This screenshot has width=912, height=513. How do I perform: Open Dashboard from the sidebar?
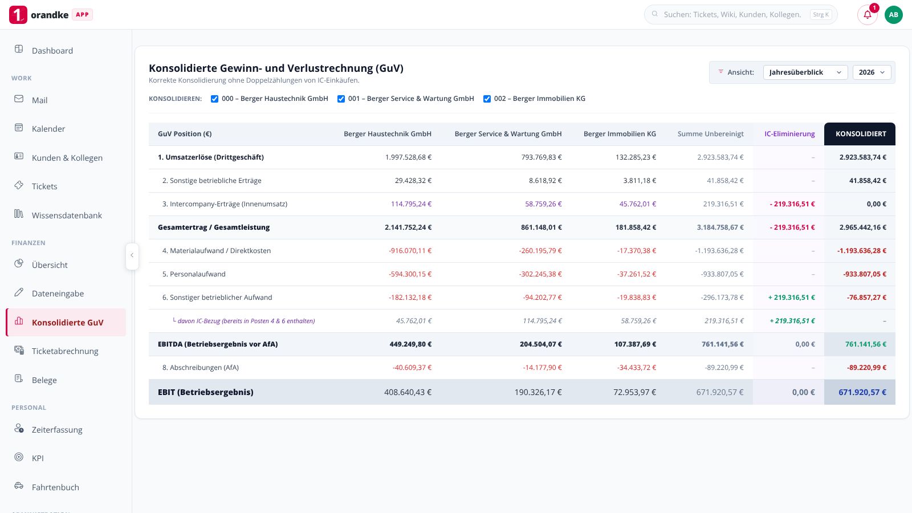point(66,50)
